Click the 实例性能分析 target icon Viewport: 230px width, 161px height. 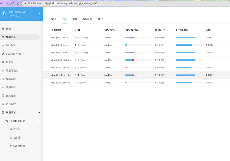pyautogui.click(x=7, y=121)
